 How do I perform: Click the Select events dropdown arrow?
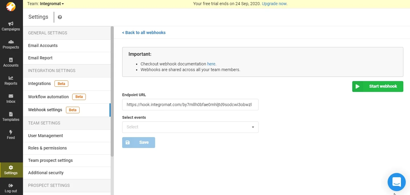tap(253, 127)
